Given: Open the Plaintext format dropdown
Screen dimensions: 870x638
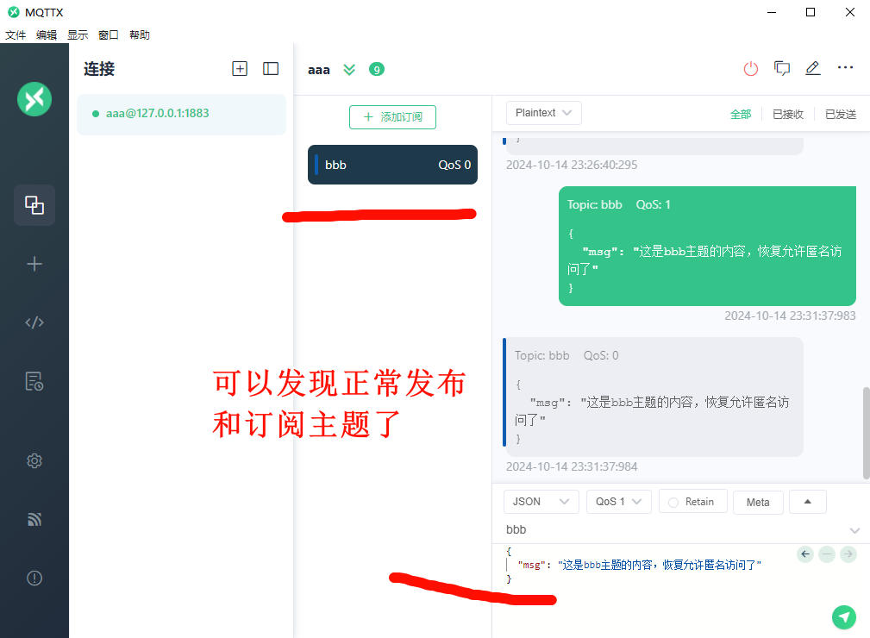Looking at the screenshot, I should [544, 113].
